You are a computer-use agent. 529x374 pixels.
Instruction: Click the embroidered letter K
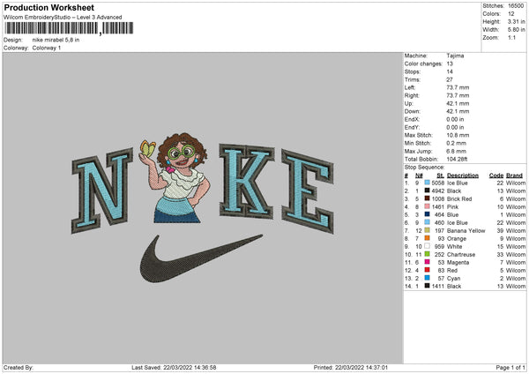[247, 181]
